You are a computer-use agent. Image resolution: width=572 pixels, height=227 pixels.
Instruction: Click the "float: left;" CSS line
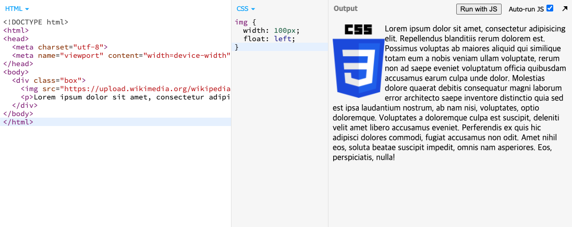(269, 39)
